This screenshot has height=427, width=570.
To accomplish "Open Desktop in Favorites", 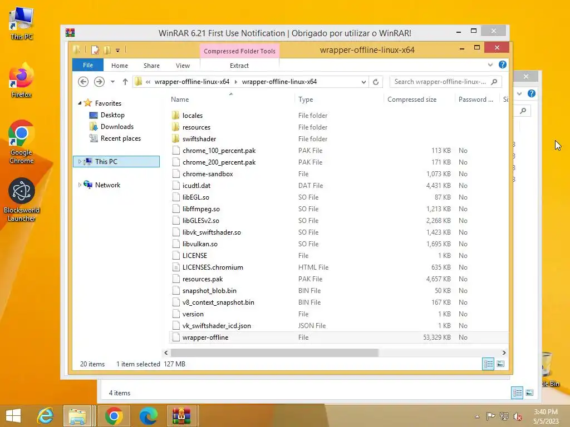I will (112, 115).
